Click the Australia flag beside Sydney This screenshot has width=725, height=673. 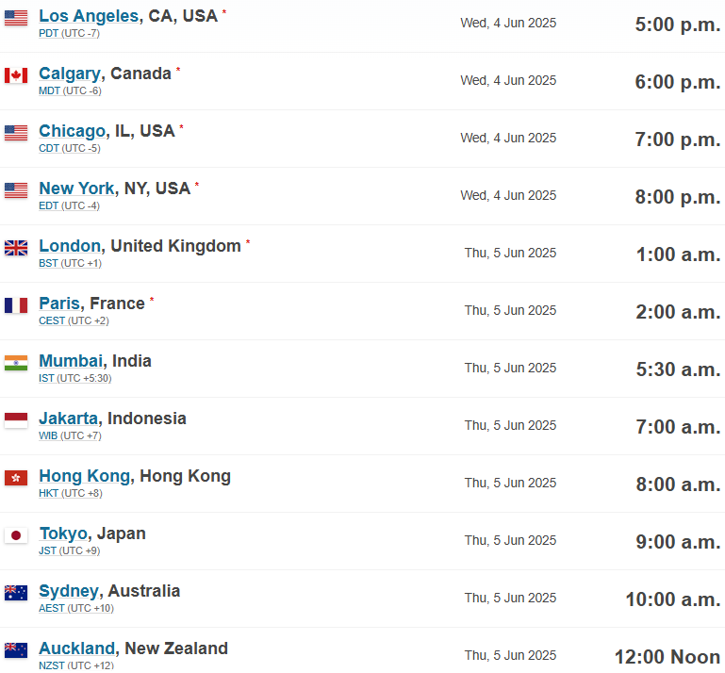point(16,593)
